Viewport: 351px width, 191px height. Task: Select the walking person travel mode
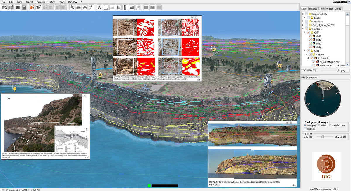coord(72,7)
